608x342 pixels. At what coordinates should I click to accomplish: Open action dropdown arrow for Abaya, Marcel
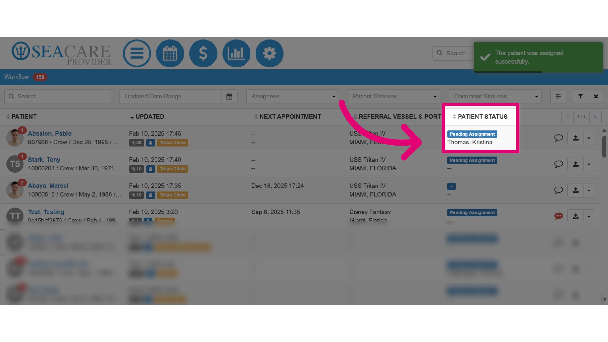coord(589,190)
